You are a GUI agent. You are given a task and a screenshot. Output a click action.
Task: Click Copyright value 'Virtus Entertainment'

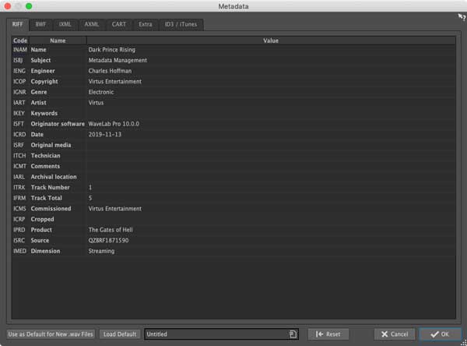pyautogui.click(x=115, y=81)
